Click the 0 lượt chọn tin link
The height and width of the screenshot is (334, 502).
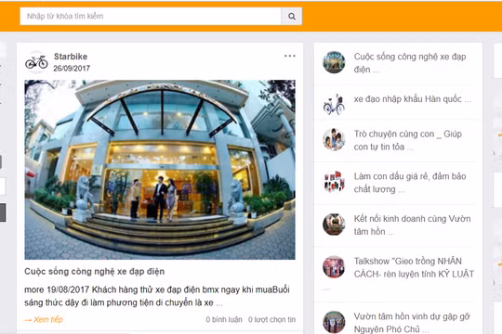pyautogui.click(x=271, y=319)
